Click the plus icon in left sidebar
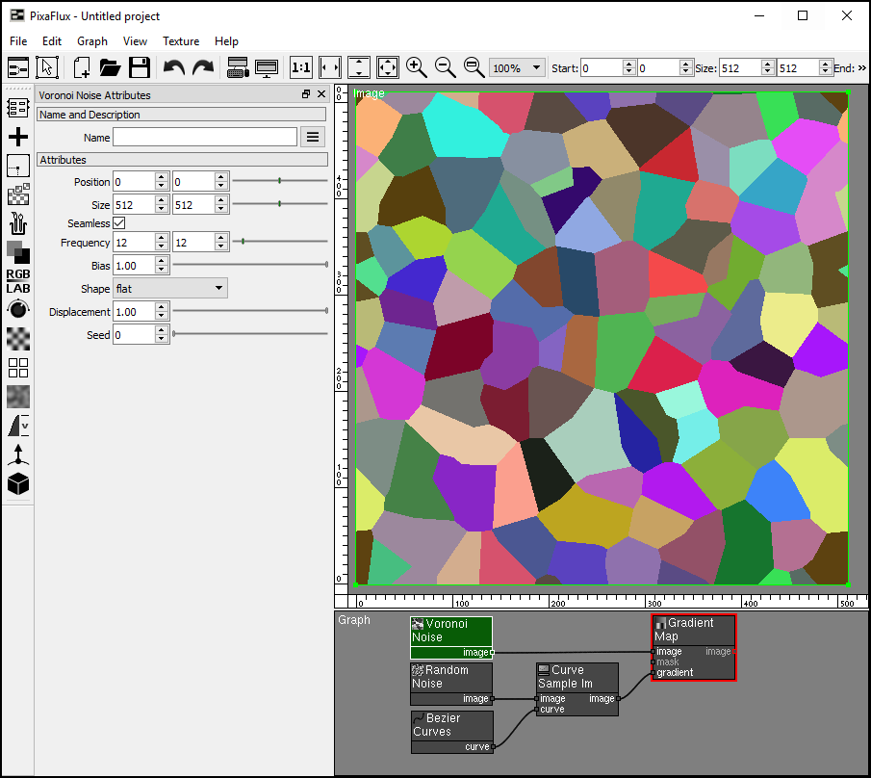The image size is (871, 778). pyautogui.click(x=18, y=137)
